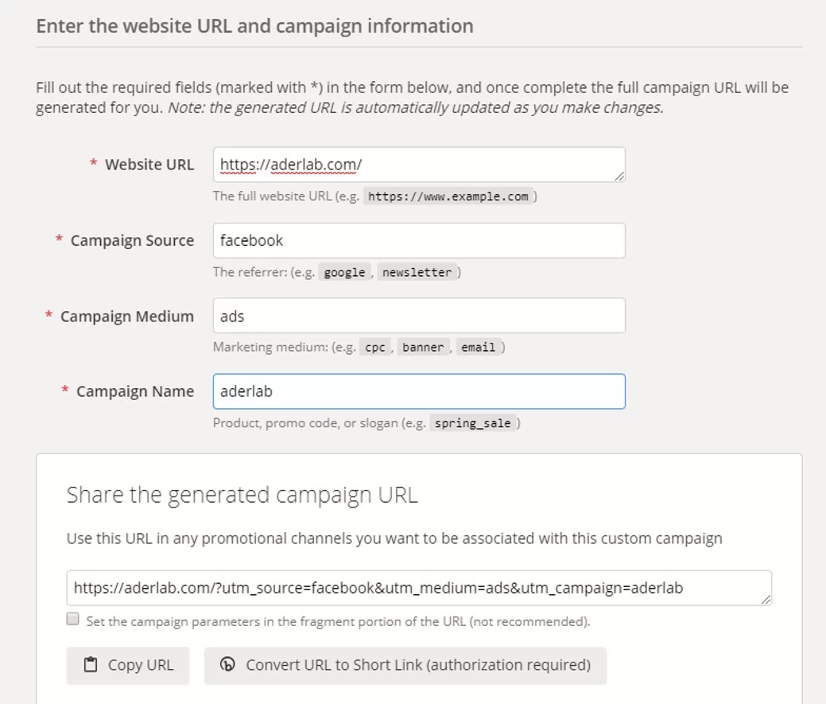Click the google example code chip
Viewport: 826px width, 704px height.
click(x=344, y=272)
